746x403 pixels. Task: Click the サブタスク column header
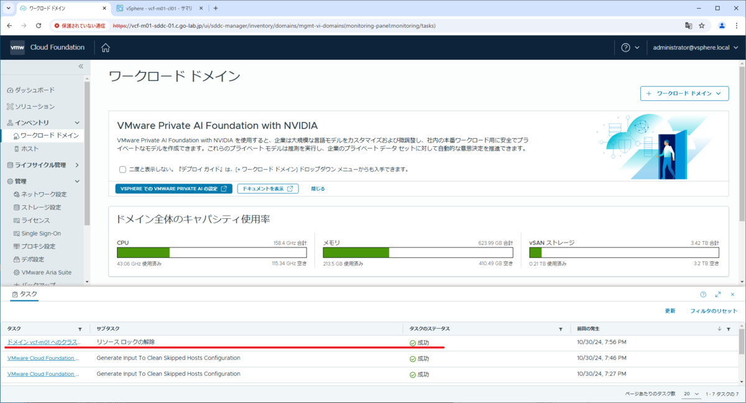coord(108,329)
